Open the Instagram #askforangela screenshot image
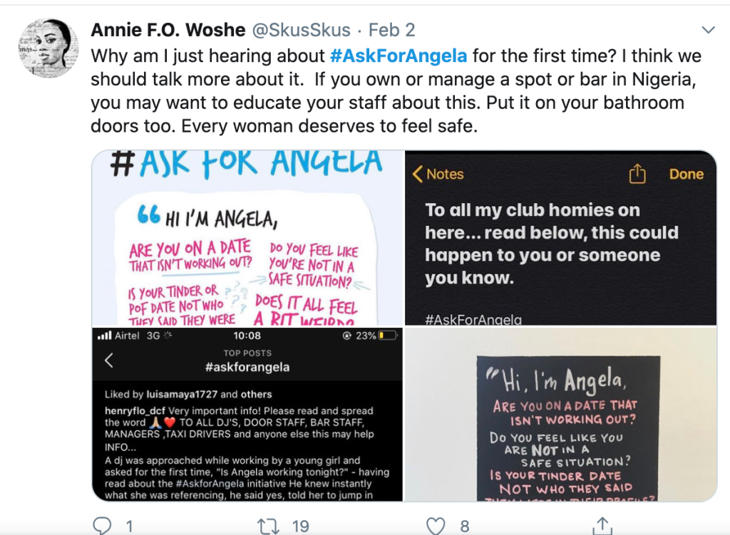 [247, 415]
